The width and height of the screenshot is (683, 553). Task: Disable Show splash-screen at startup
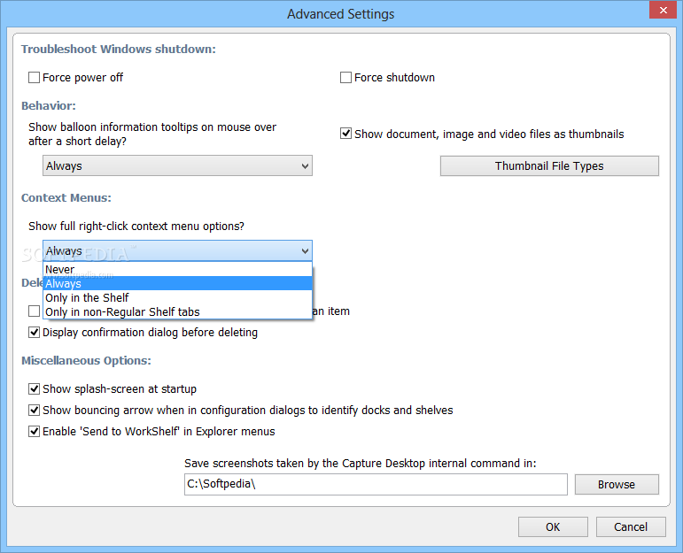[x=34, y=388]
